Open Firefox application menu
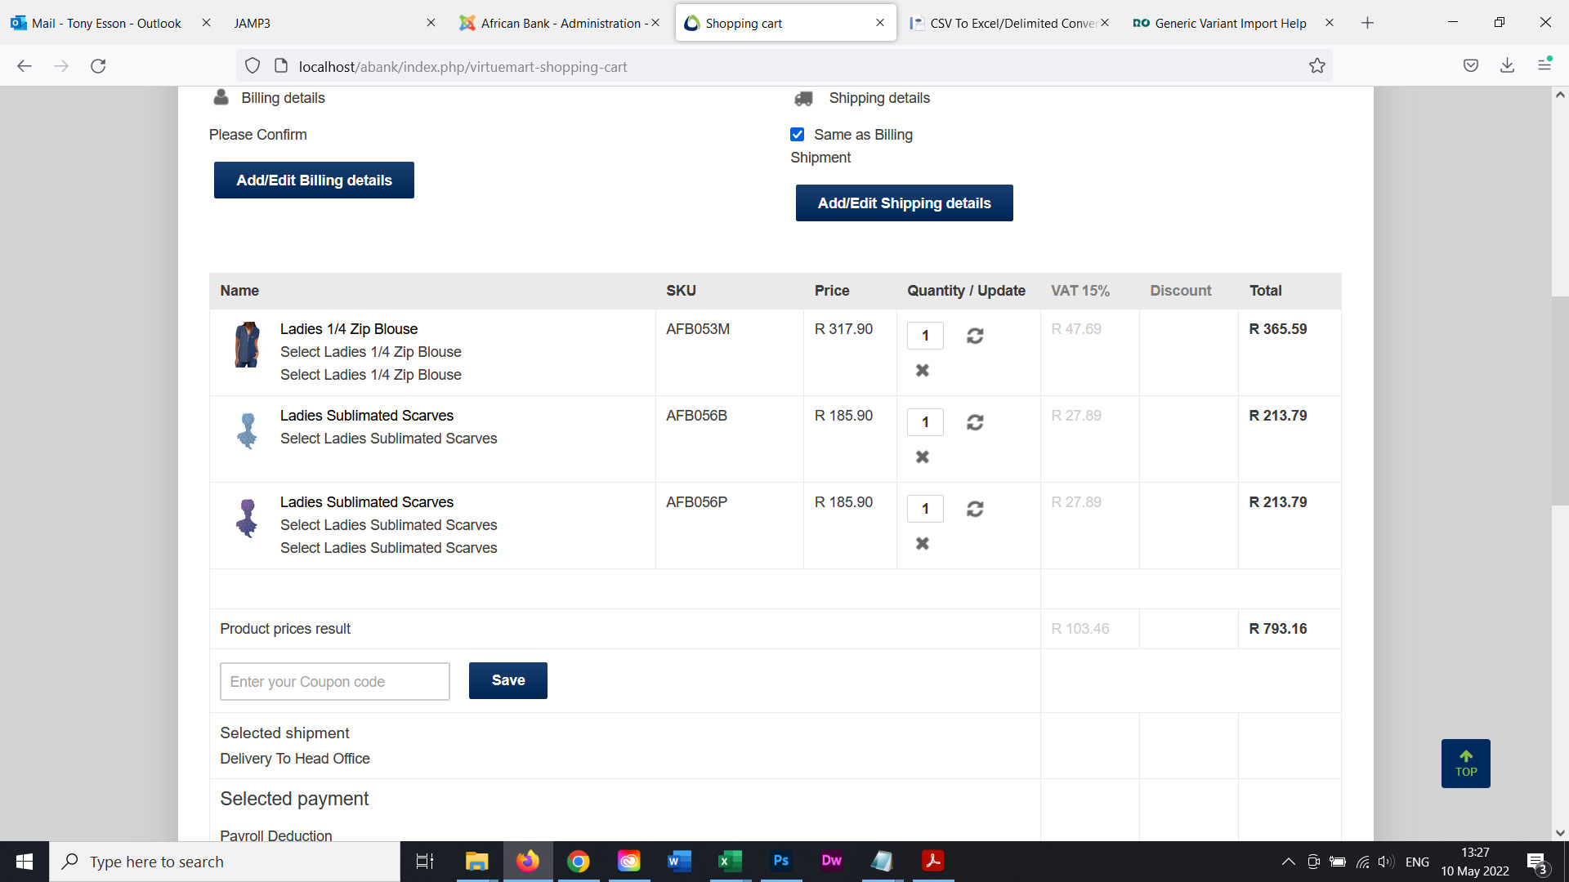The width and height of the screenshot is (1569, 882). (1544, 65)
